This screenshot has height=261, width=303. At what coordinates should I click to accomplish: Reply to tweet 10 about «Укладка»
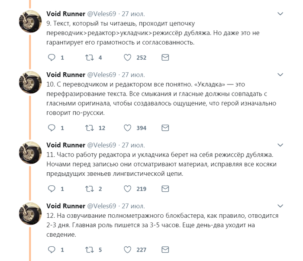pos(52,128)
